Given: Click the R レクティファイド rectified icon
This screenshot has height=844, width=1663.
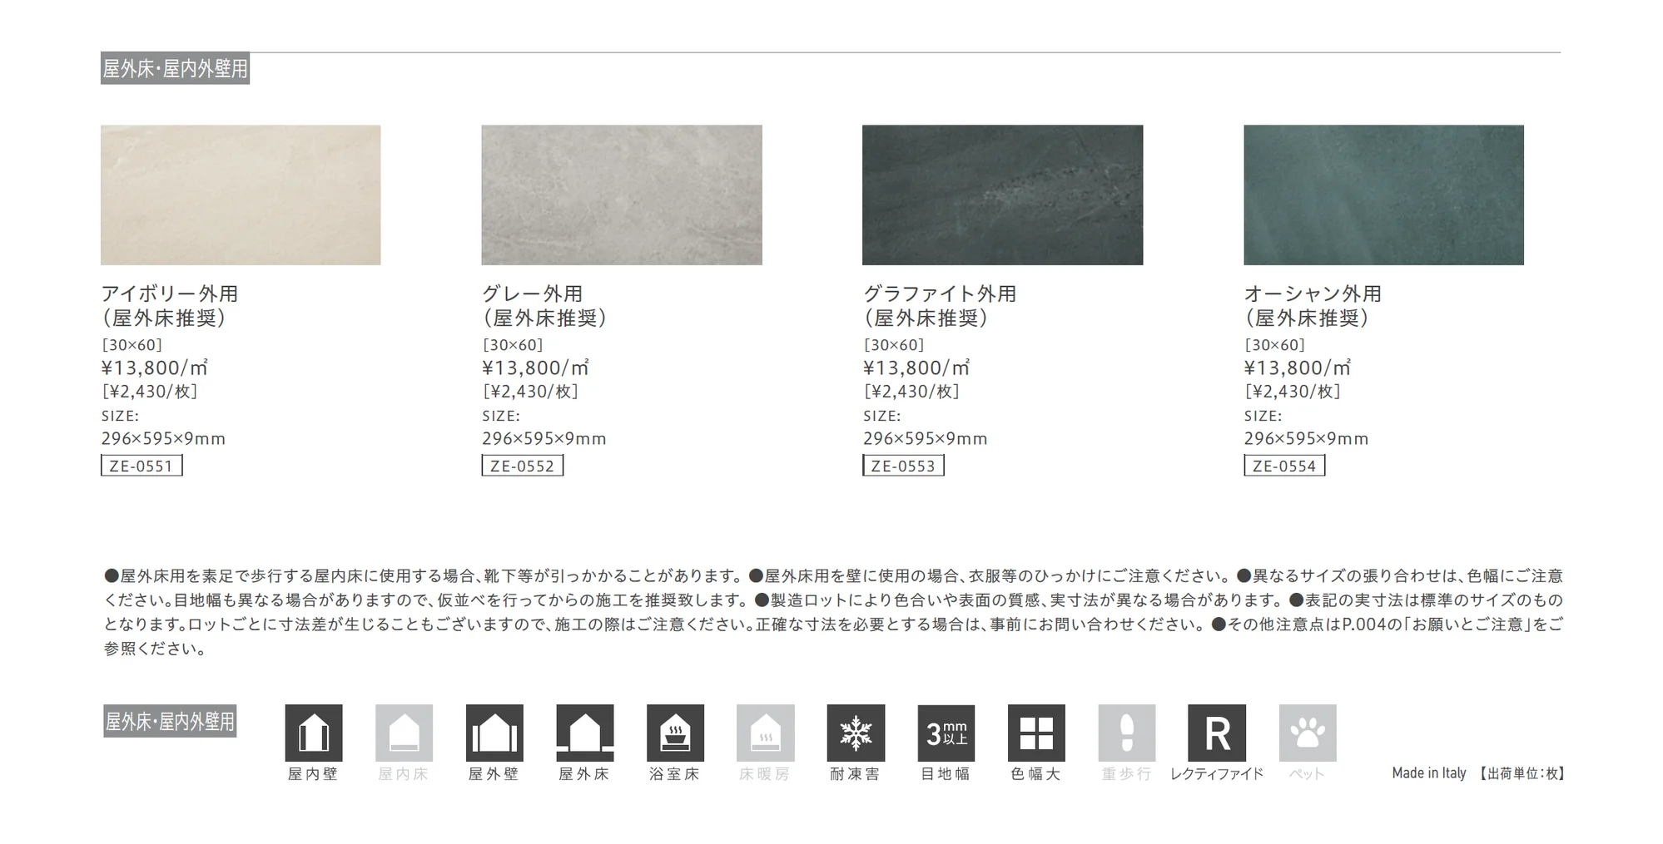Looking at the screenshot, I should click(x=1217, y=733).
